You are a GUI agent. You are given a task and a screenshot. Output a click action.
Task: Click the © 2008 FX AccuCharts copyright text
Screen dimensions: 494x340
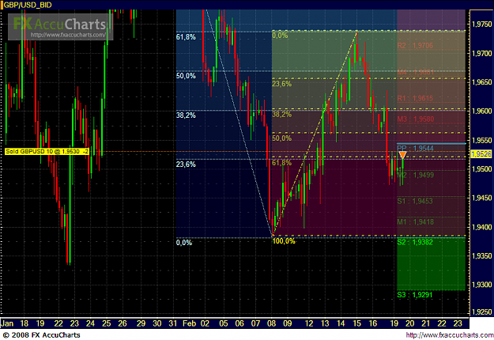point(41,335)
